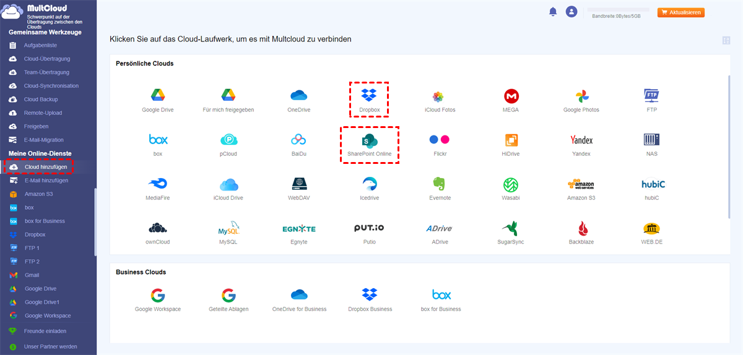Click the OneDrive personal cloud icon
The width and height of the screenshot is (743, 355).
click(299, 95)
